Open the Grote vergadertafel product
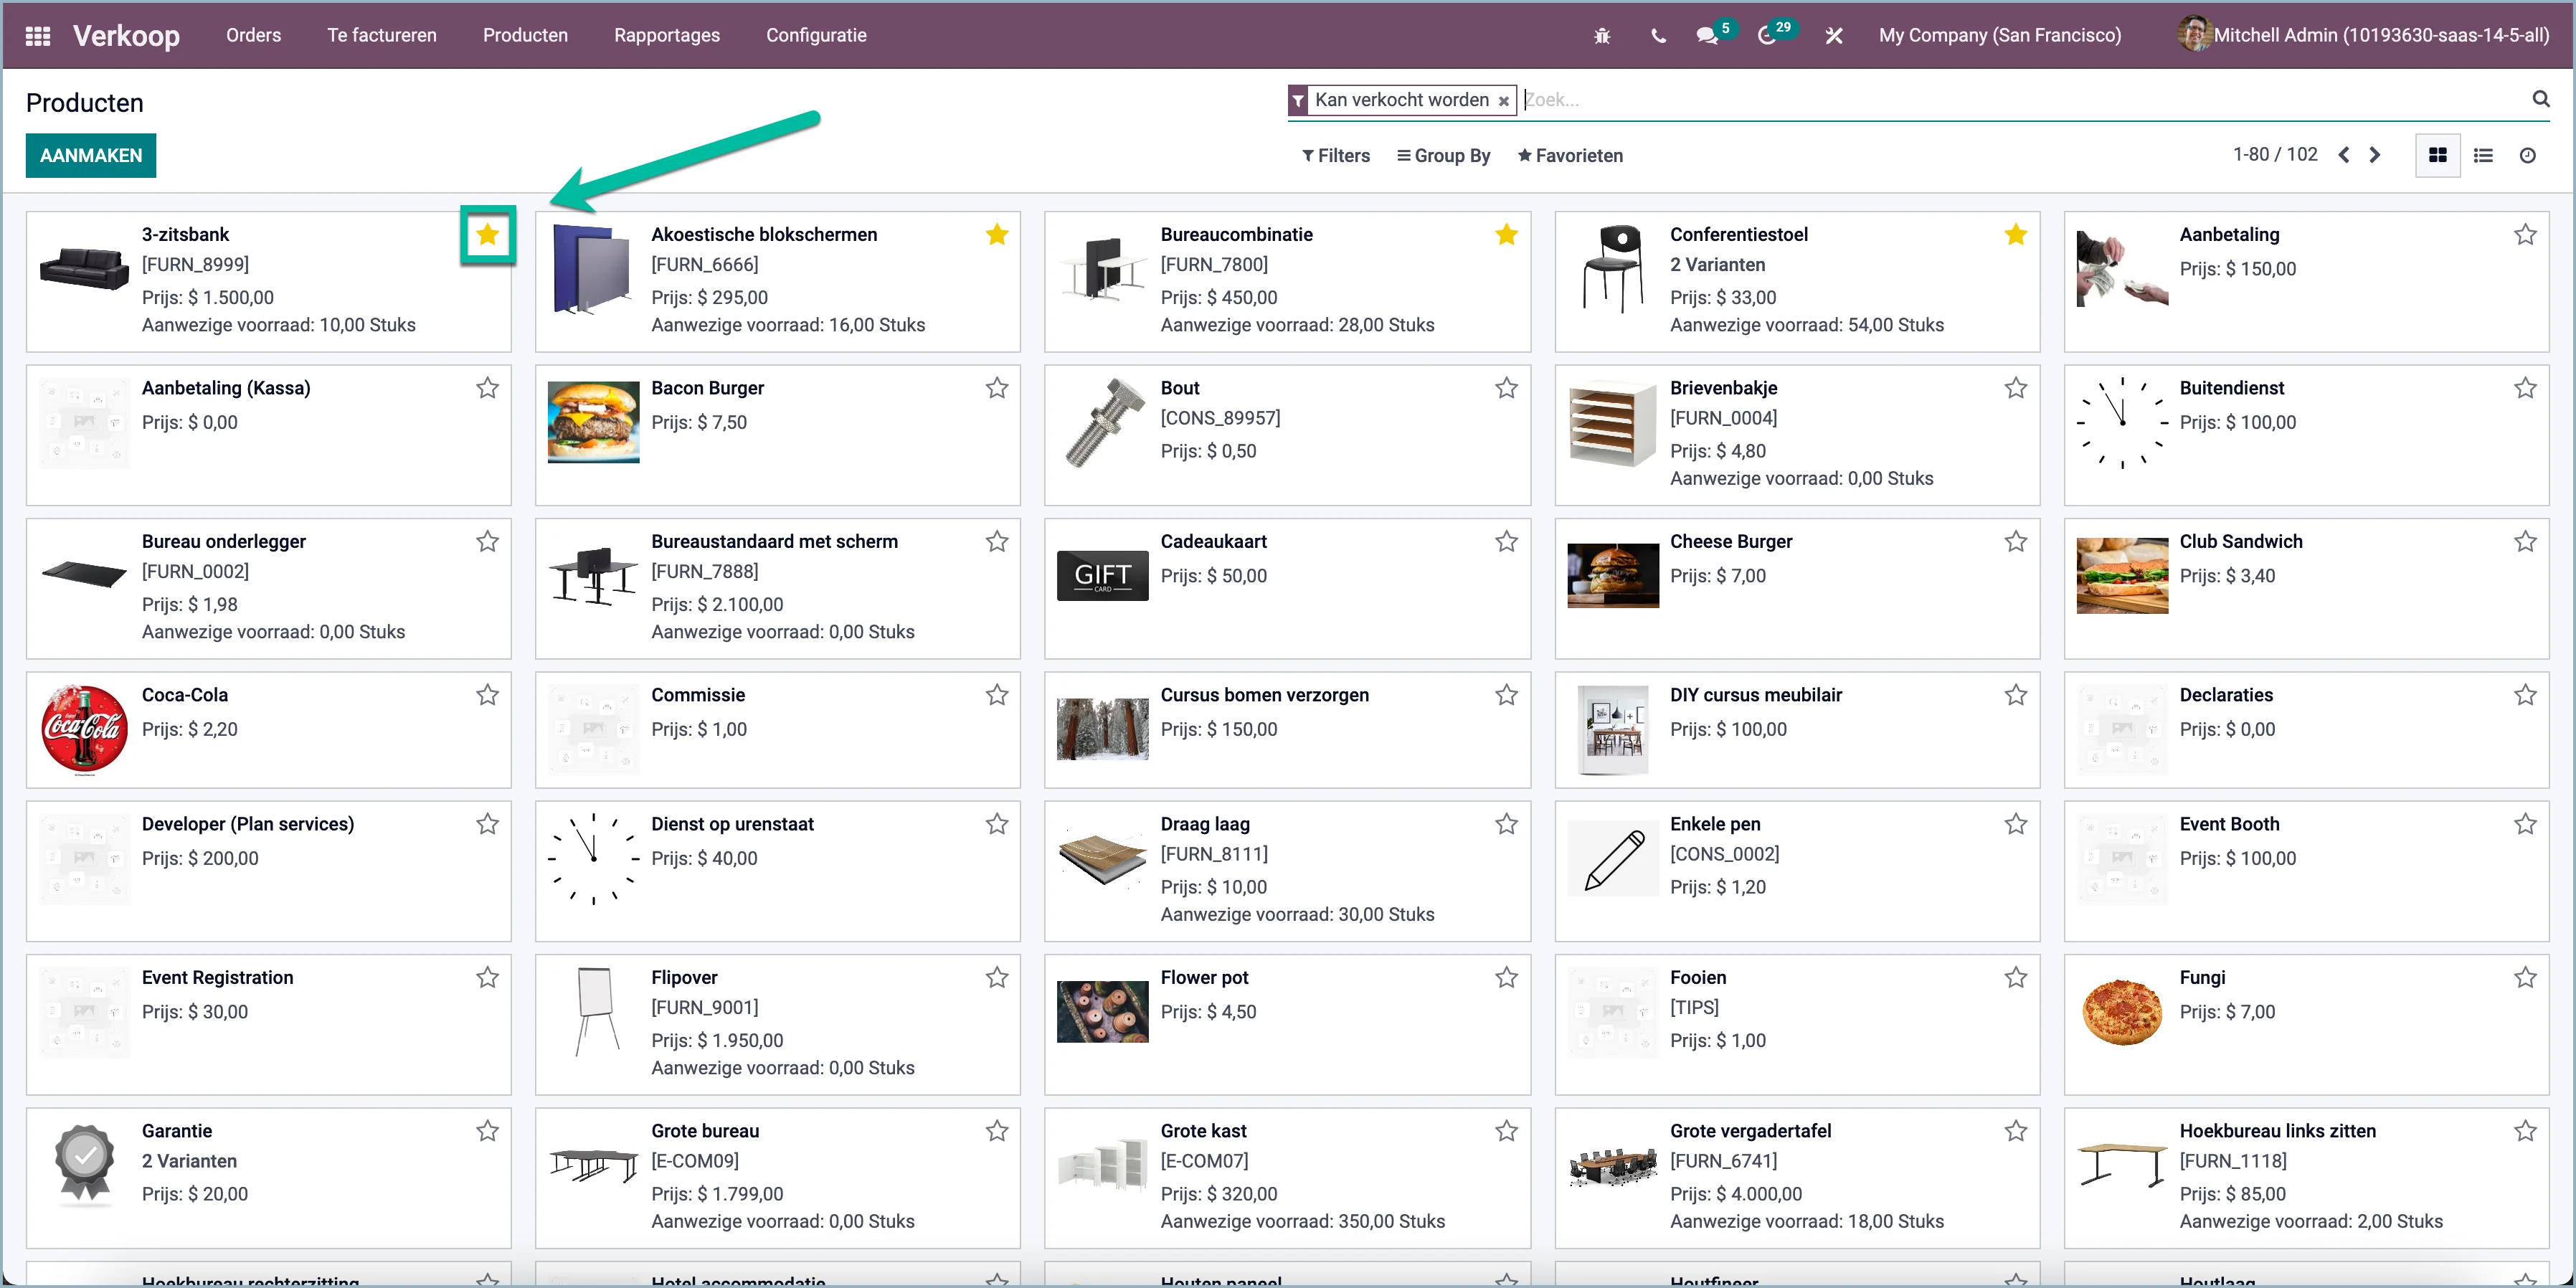The image size is (2576, 1288). [x=1796, y=1178]
